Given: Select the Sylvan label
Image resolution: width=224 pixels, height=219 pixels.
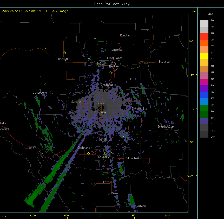Looking at the screenshot, I should point(101,64).
